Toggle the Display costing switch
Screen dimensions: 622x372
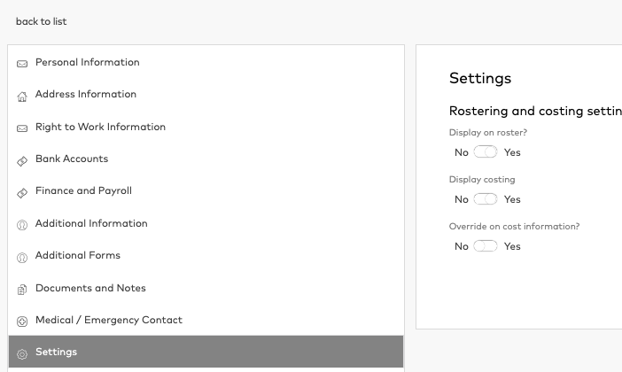[x=486, y=199]
